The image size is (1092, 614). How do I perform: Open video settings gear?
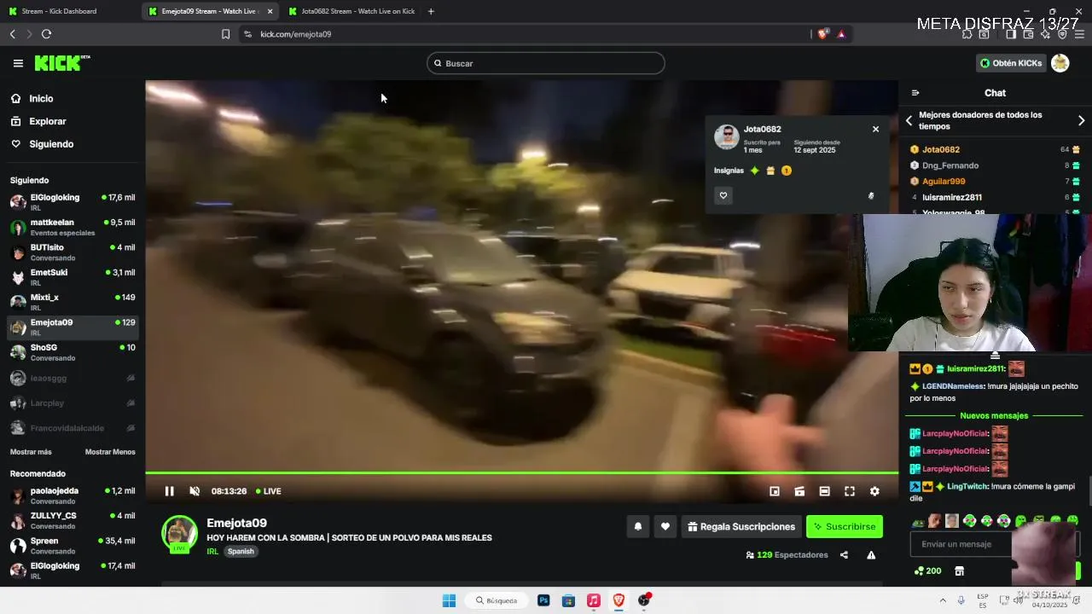point(874,491)
